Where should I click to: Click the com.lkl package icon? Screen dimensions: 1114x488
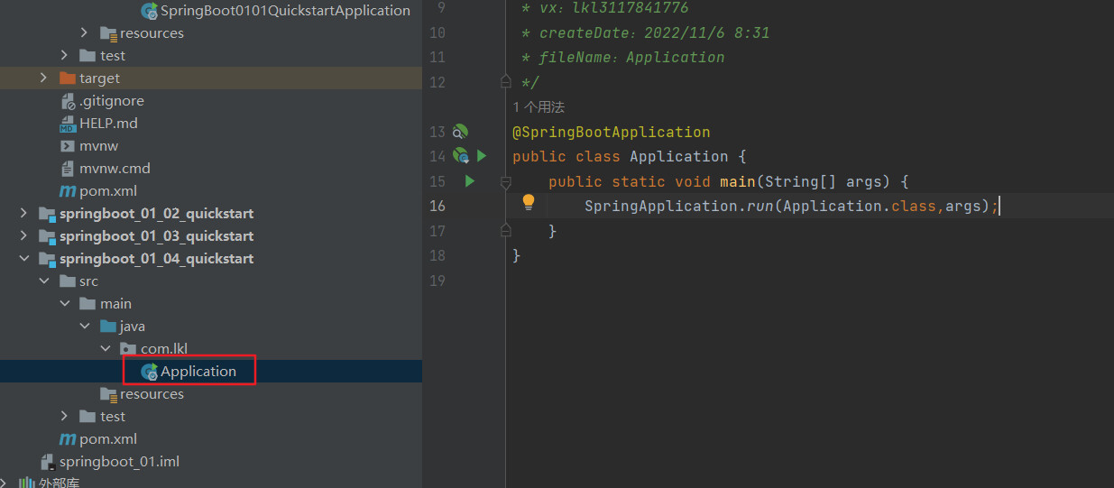coord(129,349)
